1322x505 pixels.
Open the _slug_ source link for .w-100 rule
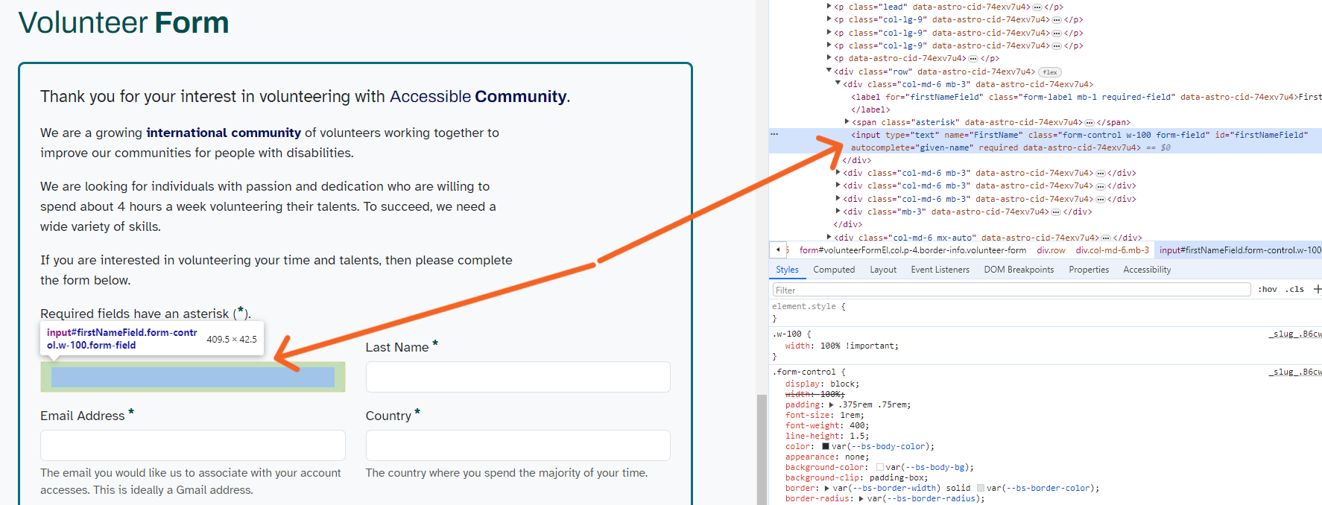tap(1295, 334)
